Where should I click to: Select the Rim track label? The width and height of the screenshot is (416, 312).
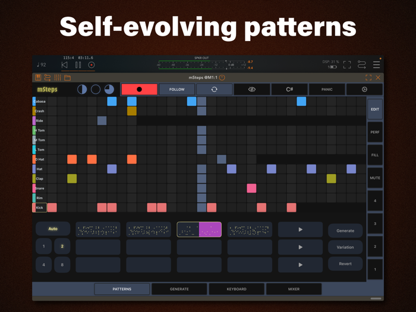click(x=39, y=198)
